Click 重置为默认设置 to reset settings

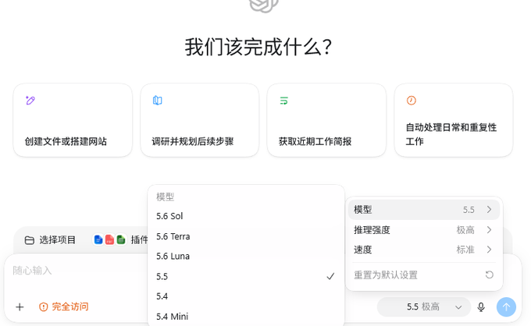(x=424, y=275)
